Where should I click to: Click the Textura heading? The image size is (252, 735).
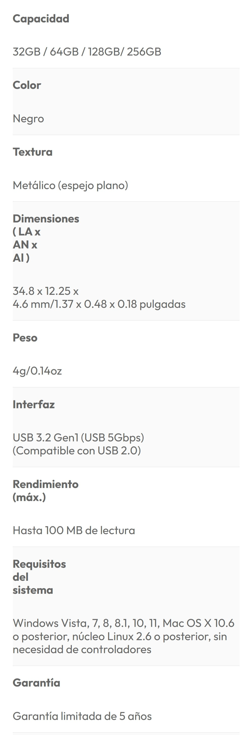(33, 152)
